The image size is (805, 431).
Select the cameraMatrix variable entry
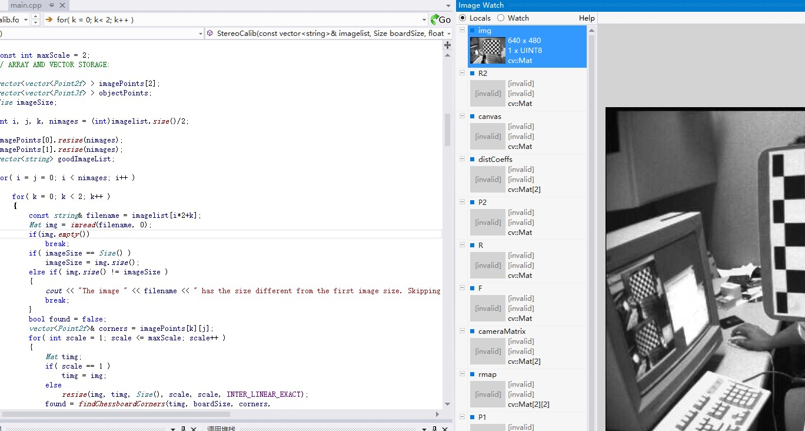501,331
